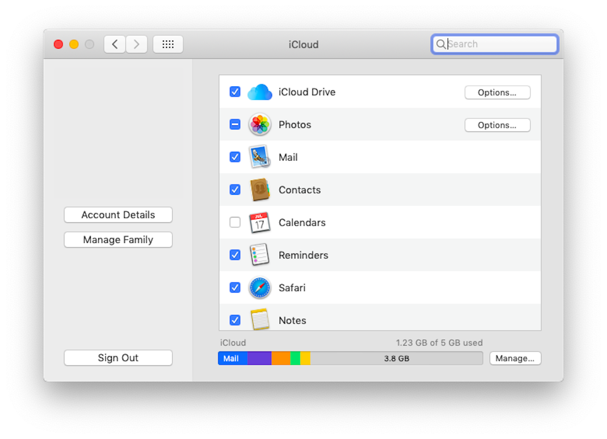Click the Notes app icon
Screen dimensions: 607x439
pos(260,320)
